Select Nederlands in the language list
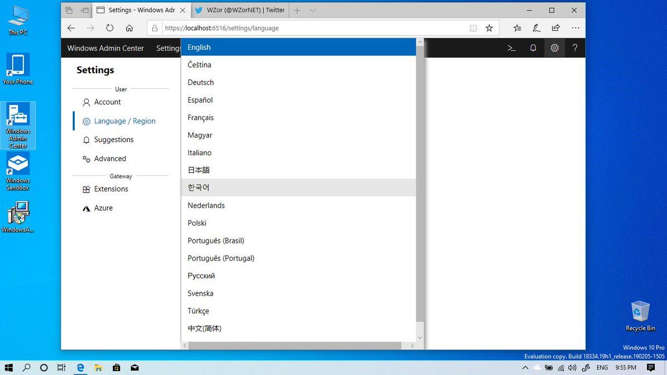Screen dimensions: 667x375 [298, 206]
